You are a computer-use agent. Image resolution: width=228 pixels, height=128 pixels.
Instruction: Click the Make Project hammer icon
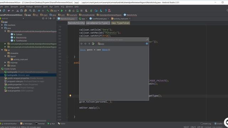coord(48,11)
